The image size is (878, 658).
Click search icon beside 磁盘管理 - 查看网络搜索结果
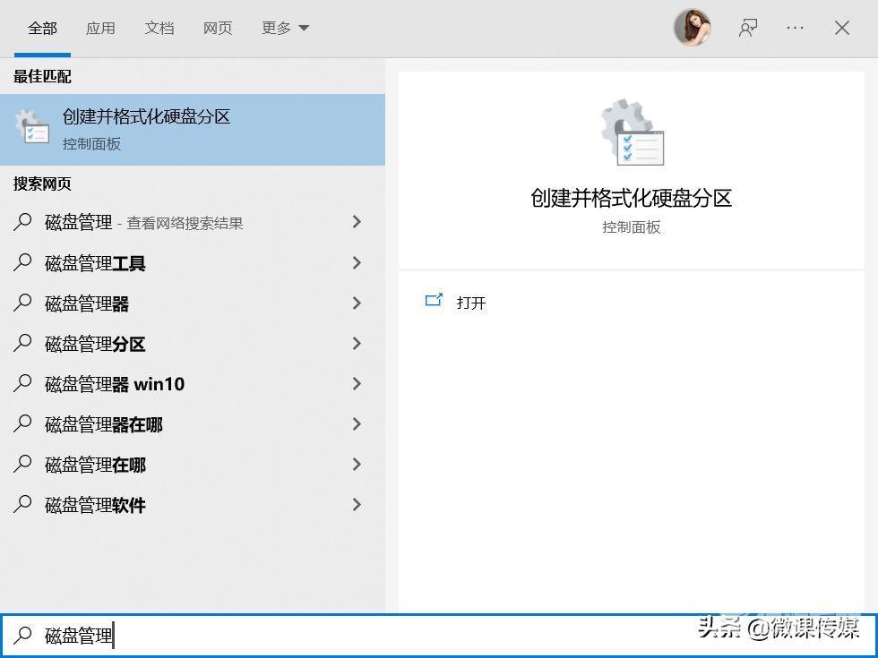22,222
